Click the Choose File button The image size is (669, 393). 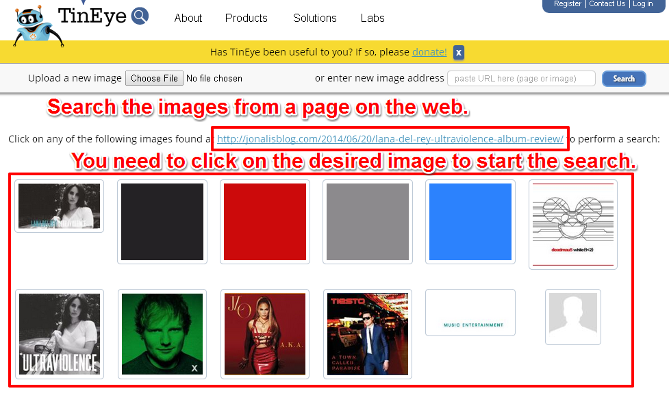(155, 79)
